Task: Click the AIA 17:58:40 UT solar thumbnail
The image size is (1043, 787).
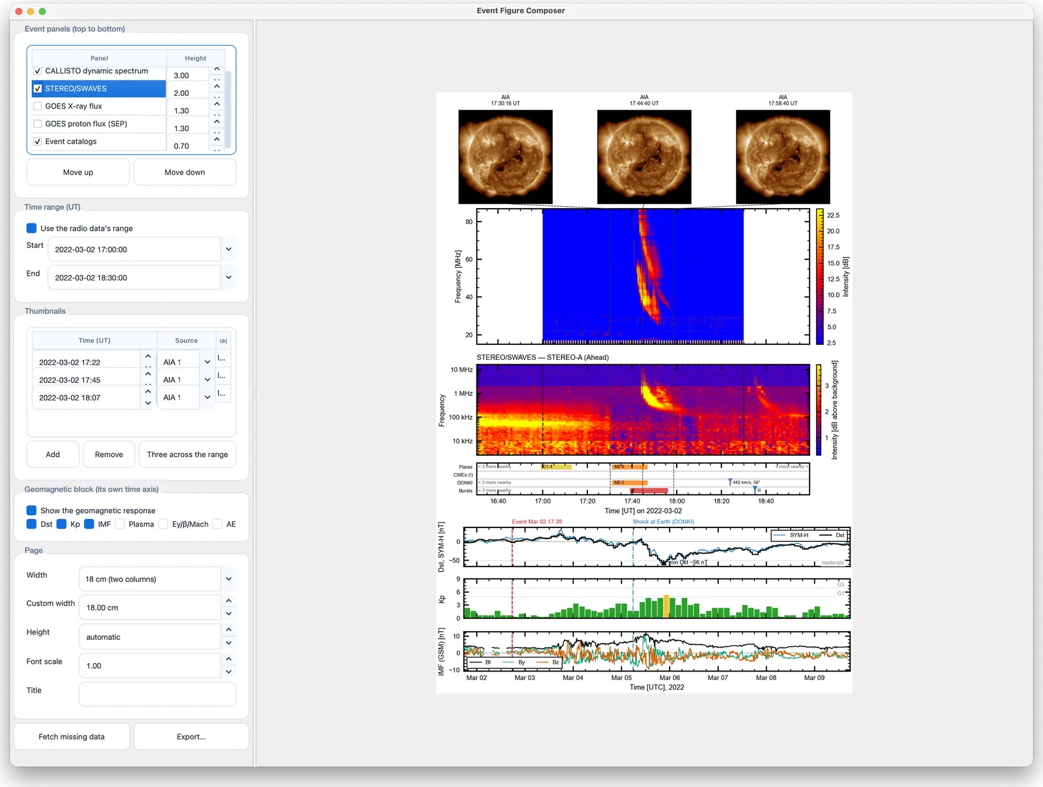Action: [x=783, y=156]
